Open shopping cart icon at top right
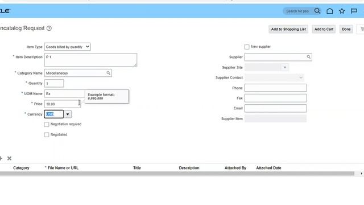The width and height of the screenshot is (364, 205). 362,29
